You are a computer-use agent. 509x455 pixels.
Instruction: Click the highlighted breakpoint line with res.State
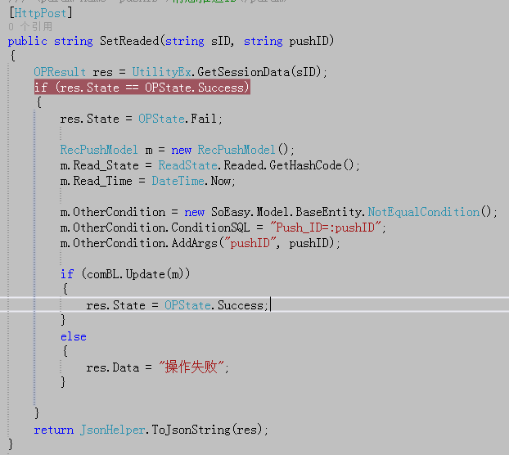coord(142,88)
